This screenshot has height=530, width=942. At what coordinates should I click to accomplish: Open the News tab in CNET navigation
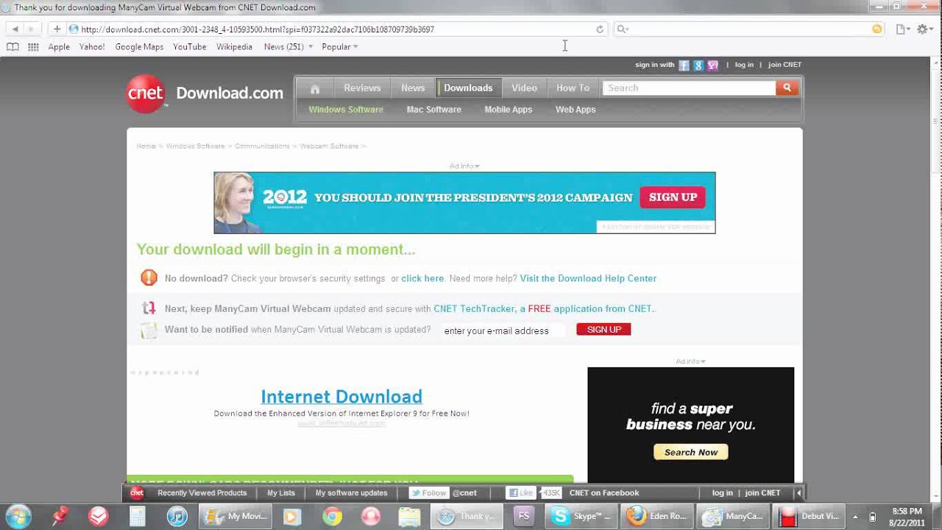point(413,88)
